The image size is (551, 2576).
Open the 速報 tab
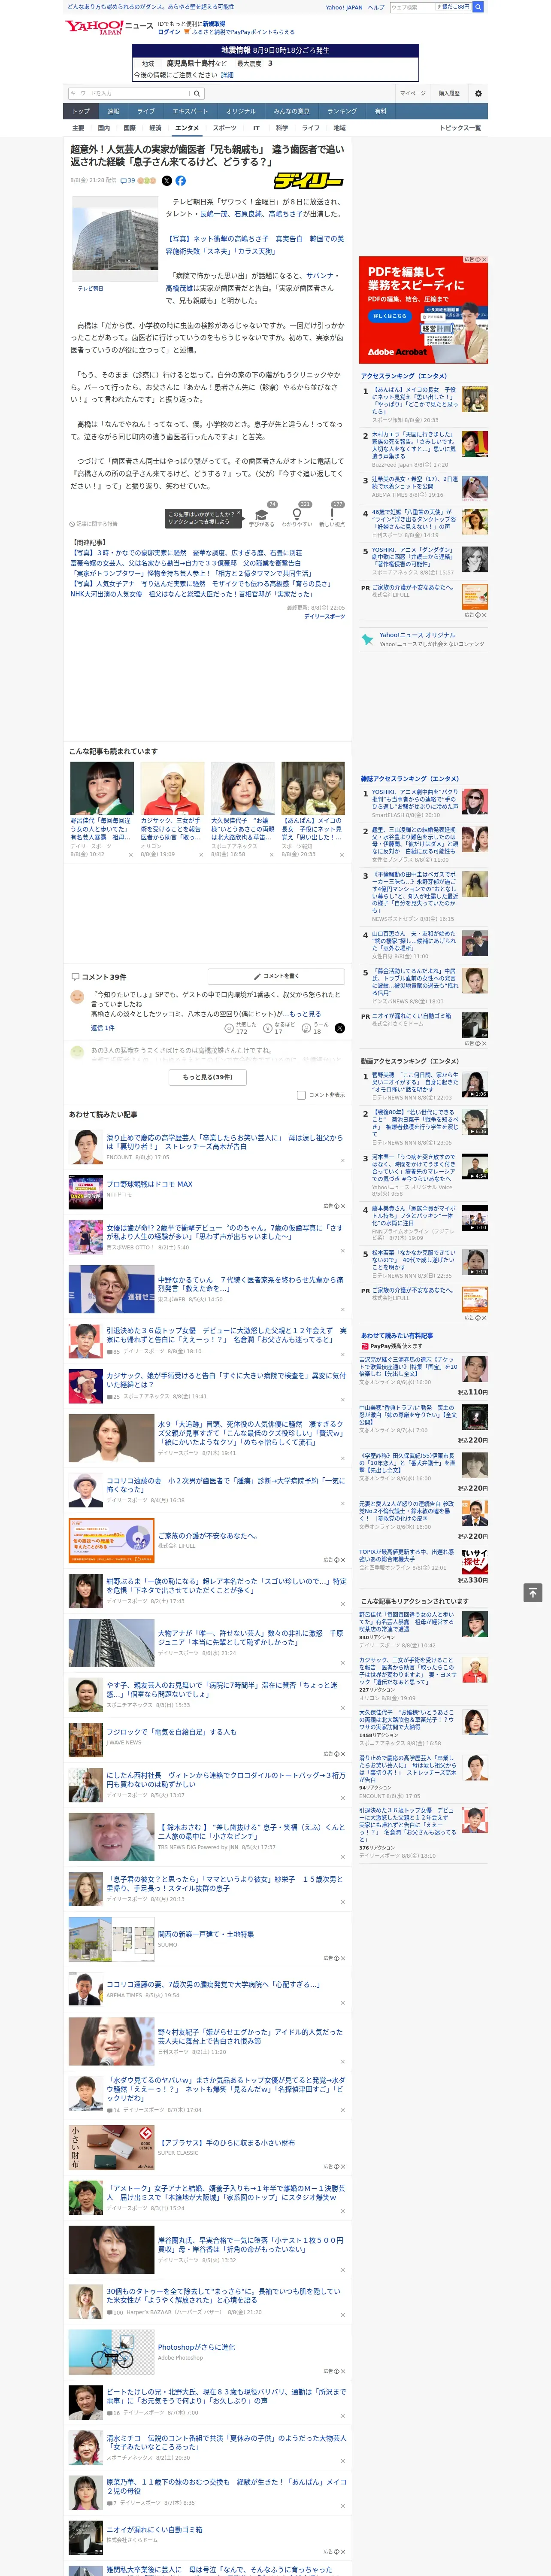[113, 111]
